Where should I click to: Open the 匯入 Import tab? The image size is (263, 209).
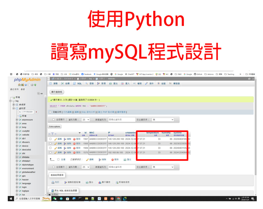[x=125, y=83]
